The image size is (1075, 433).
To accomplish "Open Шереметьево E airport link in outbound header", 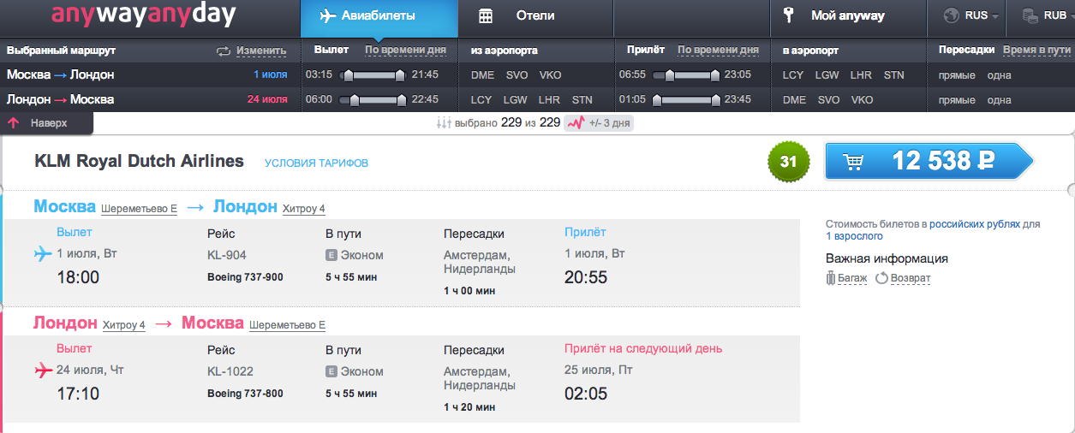I will click(139, 209).
